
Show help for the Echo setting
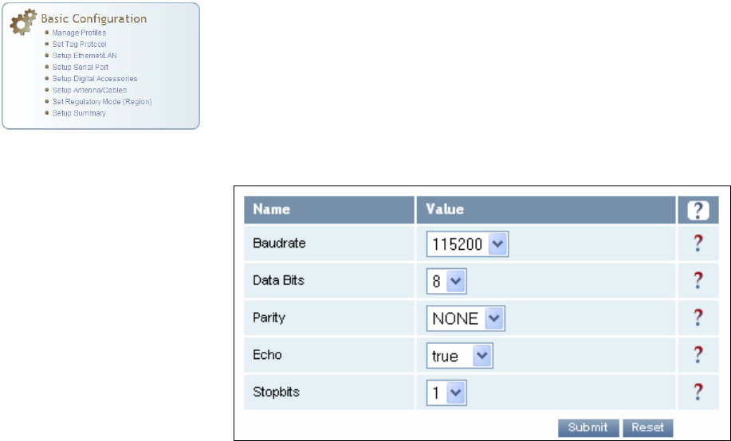pyautogui.click(x=698, y=355)
